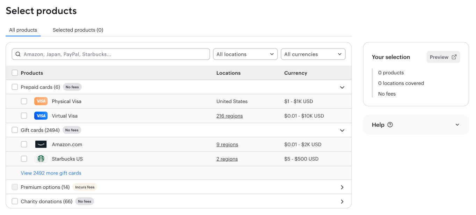The width and height of the screenshot is (476, 215).
Task: Open View 2492 more gift cards link
Action: (x=51, y=173)
